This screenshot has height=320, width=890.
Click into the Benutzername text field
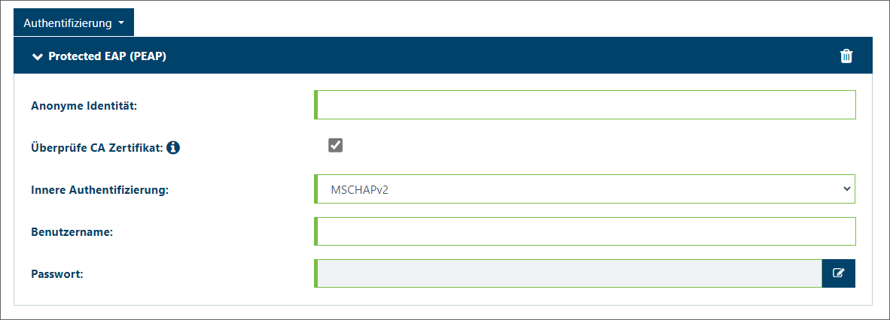(584, 231)
